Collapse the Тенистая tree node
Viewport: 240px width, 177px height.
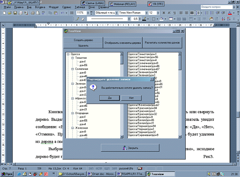(72, 58)
